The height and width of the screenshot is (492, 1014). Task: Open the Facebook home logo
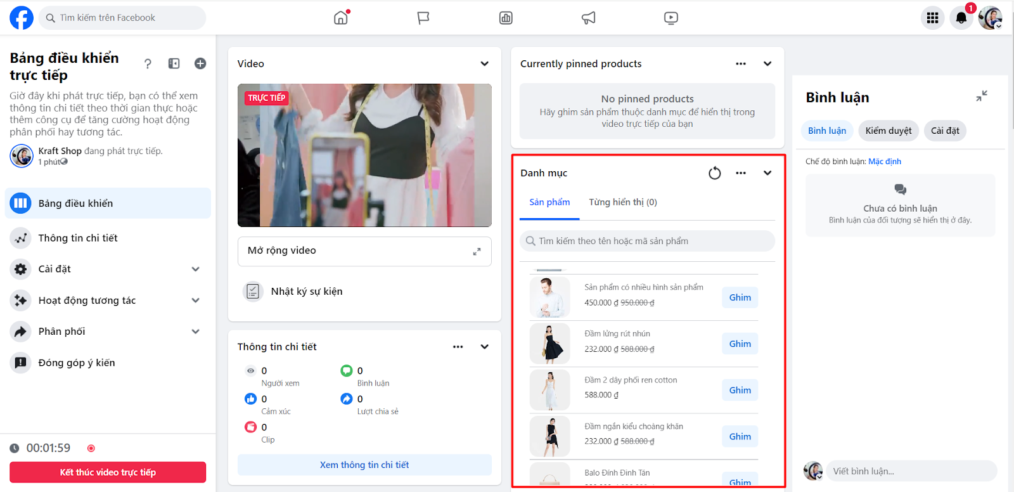point(22,18)
